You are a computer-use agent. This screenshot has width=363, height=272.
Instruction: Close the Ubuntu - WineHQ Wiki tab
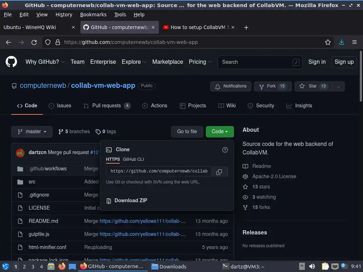(x=73, y=27)
